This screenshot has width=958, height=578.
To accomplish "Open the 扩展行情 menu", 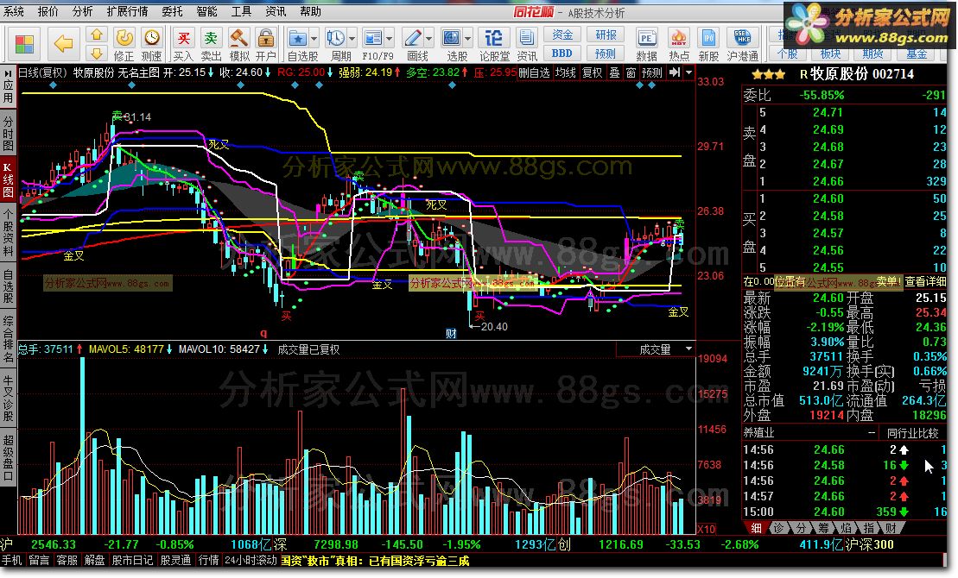I will coord(128,11).
